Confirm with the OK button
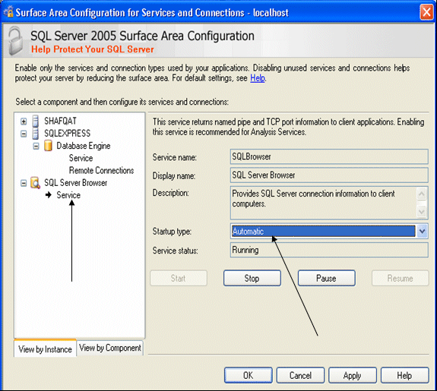The image size is (437, 391). point(249,375)
